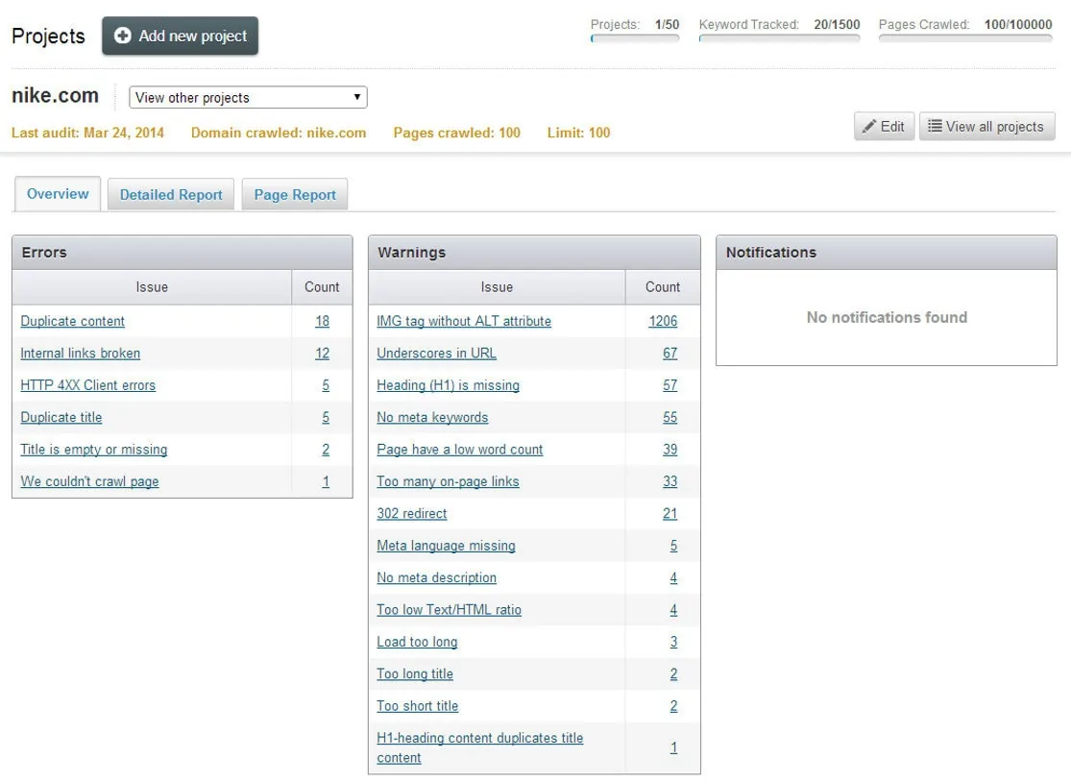
Task: Open the No meta keywords warning
Action: (x=432, y=418)
